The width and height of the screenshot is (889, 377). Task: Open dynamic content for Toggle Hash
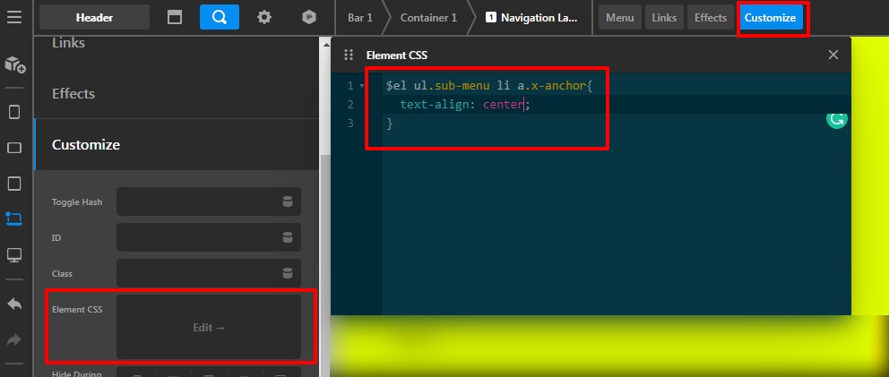pyautogui.click(x=288, y=201)
